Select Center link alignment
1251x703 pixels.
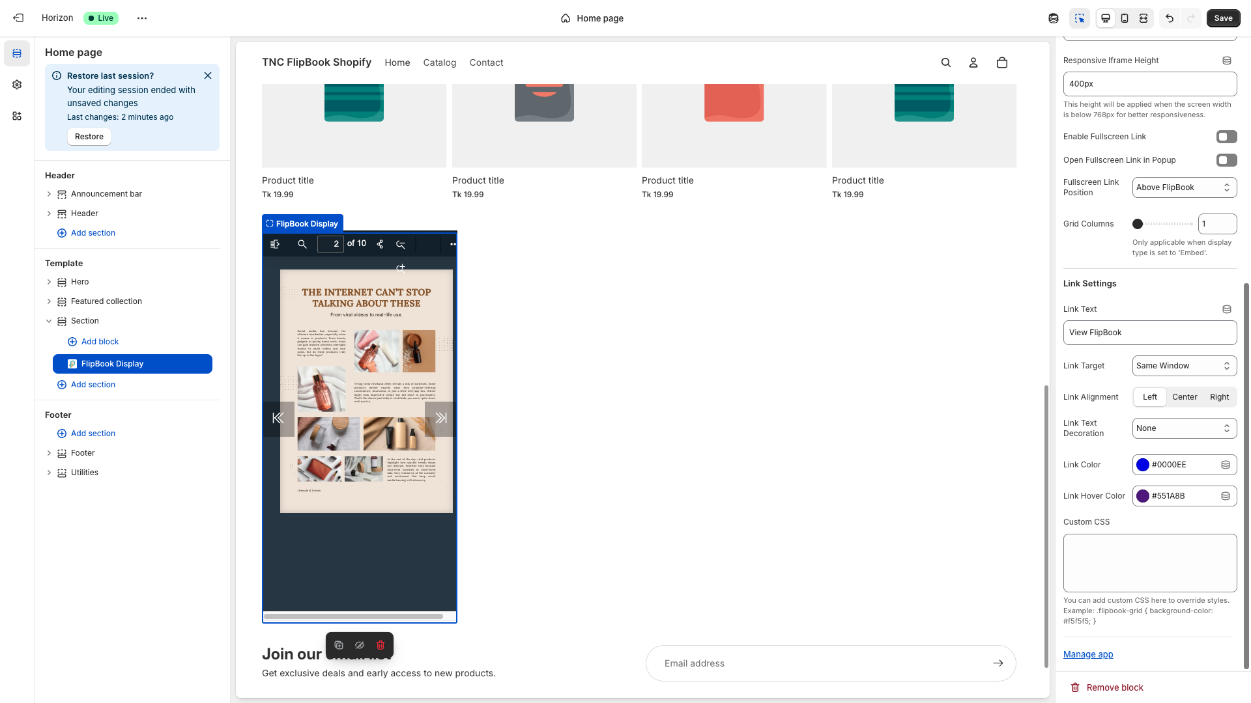pos(1184,397)
